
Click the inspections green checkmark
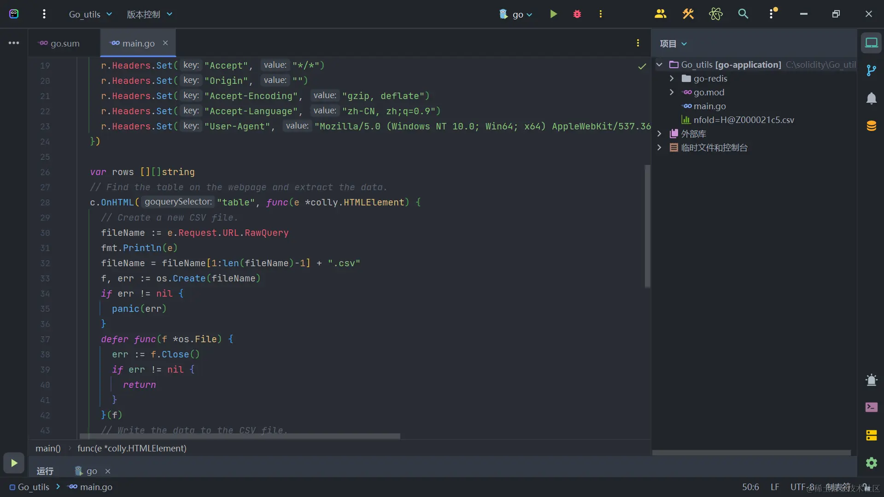click(x=642, y=66)
